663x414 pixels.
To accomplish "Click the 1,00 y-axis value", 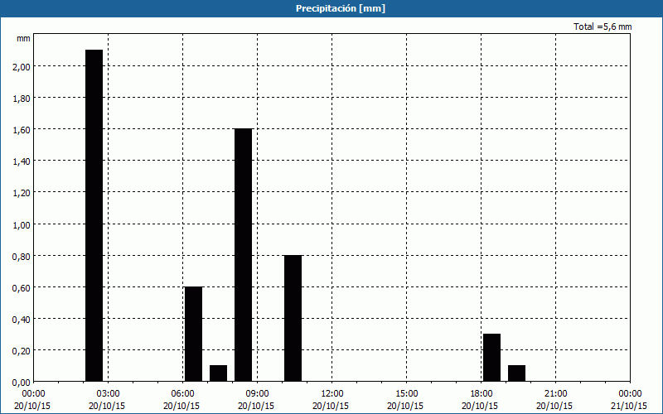I will tap(22, 224).
